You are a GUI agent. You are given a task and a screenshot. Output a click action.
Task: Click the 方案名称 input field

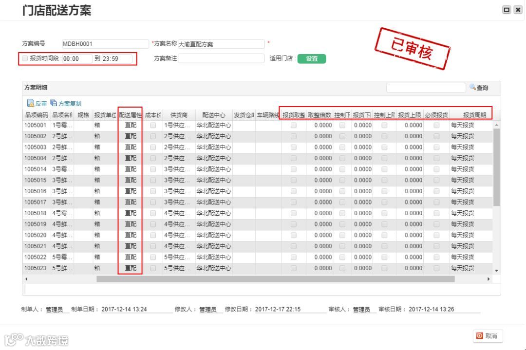pyautogui.click(x=221, y=44)
